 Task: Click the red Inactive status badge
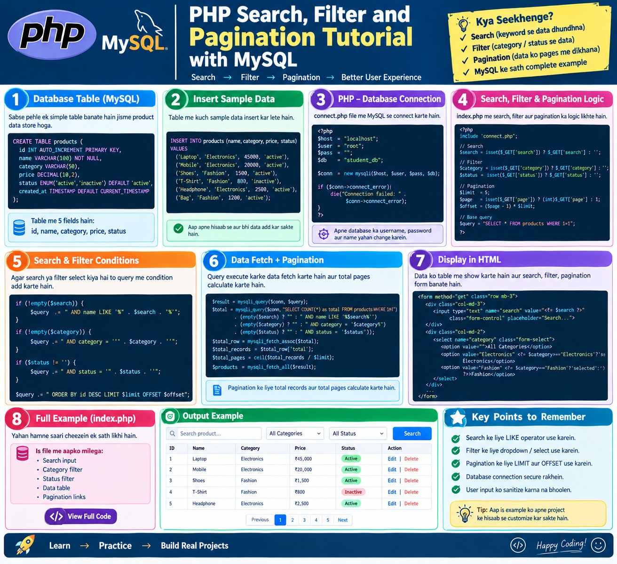click(x=353, y=492)
